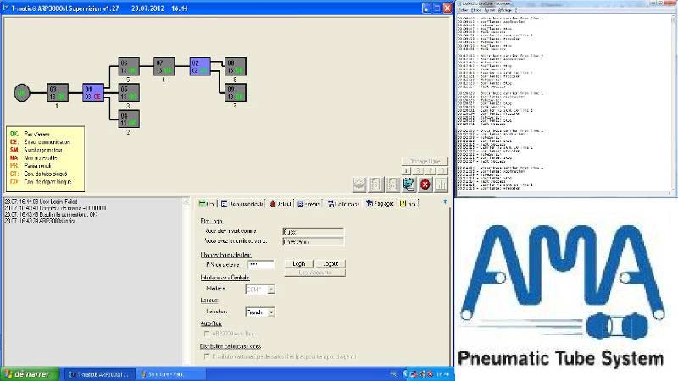Switch to the Reglages tab
This screenshot has width=678, height=381.
pos(380,203)
